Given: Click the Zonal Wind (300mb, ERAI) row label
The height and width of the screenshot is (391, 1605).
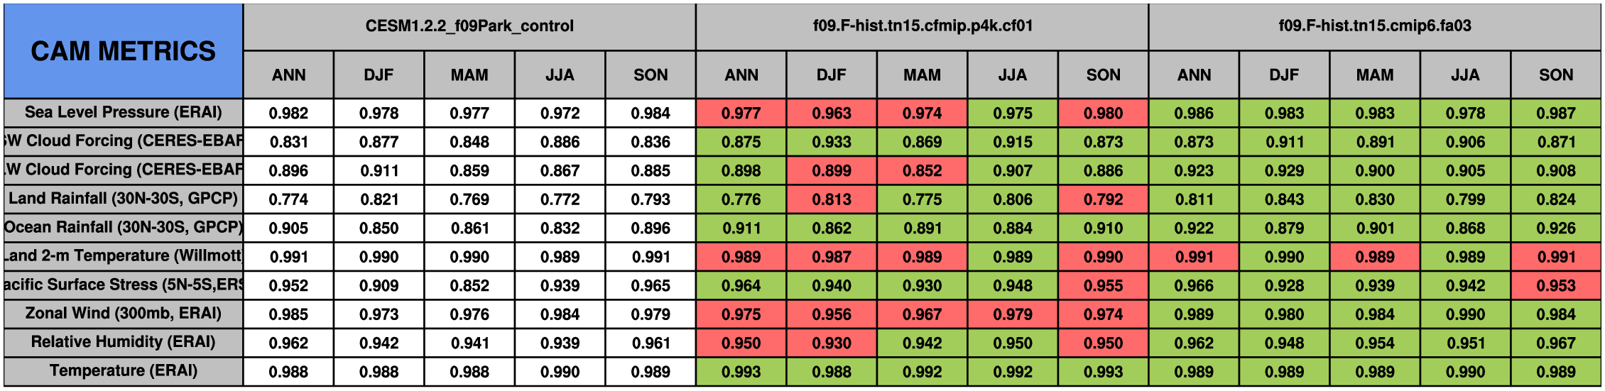Looking at the screenshot, I should click(x=123, y=314).
